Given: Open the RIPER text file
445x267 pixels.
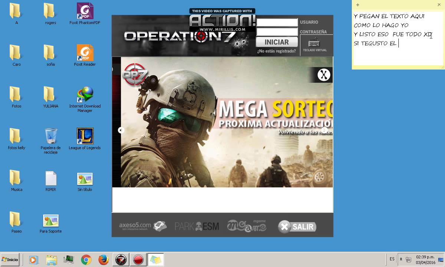Looking at the screenshot, I should click(x=50, y=181).
